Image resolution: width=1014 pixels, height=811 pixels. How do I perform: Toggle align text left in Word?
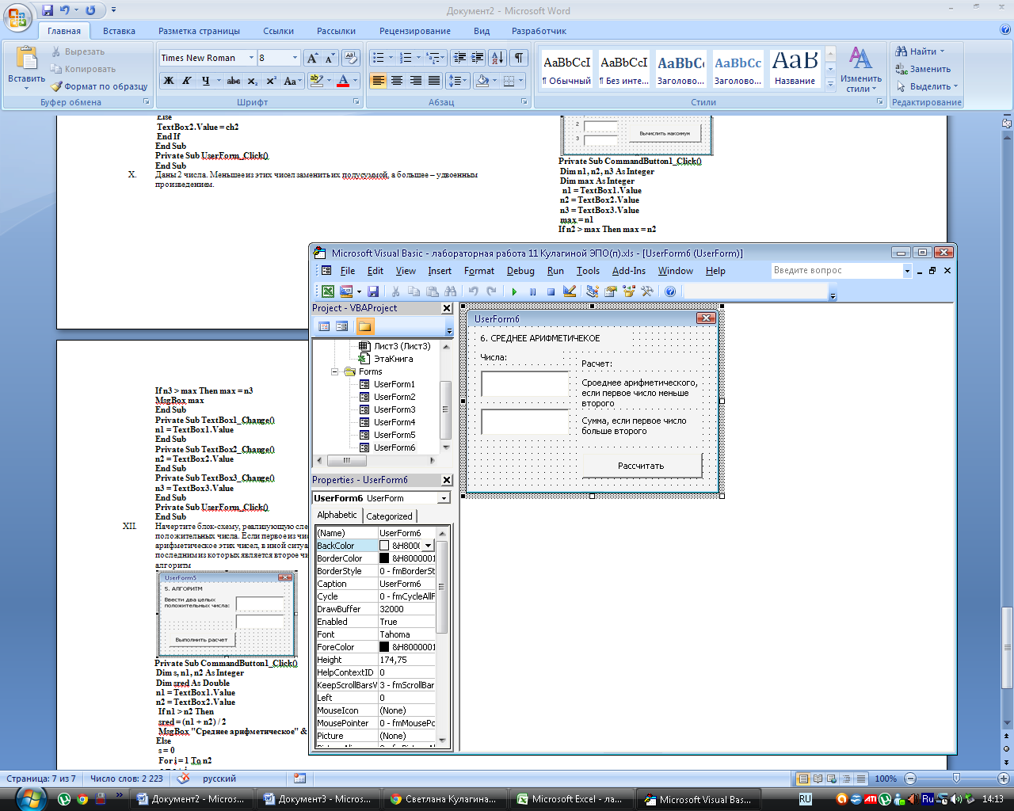tap(378, 81)
